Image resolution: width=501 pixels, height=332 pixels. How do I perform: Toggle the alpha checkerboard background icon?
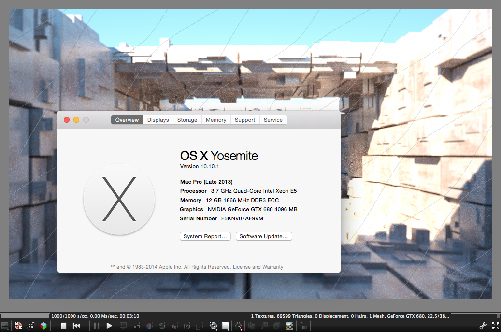[x=289, y=326]
